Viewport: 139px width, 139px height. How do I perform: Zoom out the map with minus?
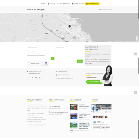pos(137,39)
